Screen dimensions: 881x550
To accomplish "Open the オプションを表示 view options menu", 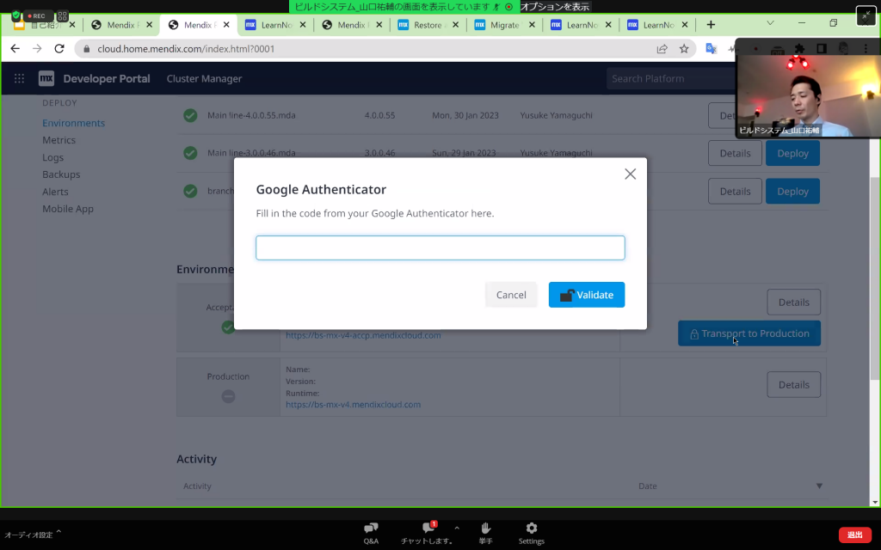I will [555, 6].
